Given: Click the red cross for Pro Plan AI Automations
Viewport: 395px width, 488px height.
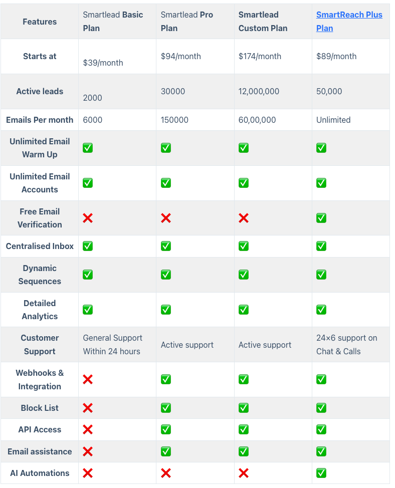Looking at the screenshot, I should coord(166,473).
